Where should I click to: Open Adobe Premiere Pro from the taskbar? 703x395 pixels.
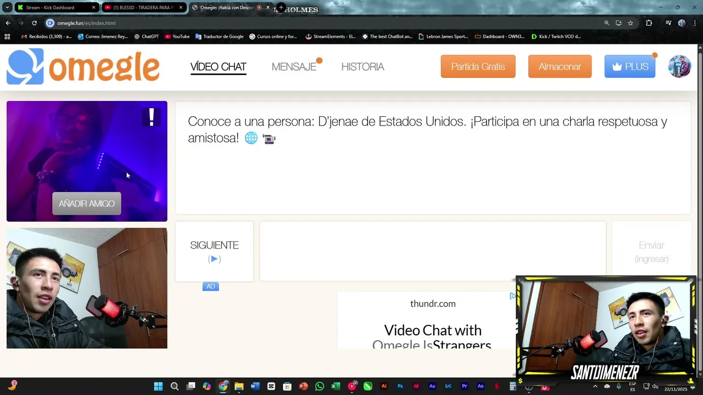[x=465, y=386]
